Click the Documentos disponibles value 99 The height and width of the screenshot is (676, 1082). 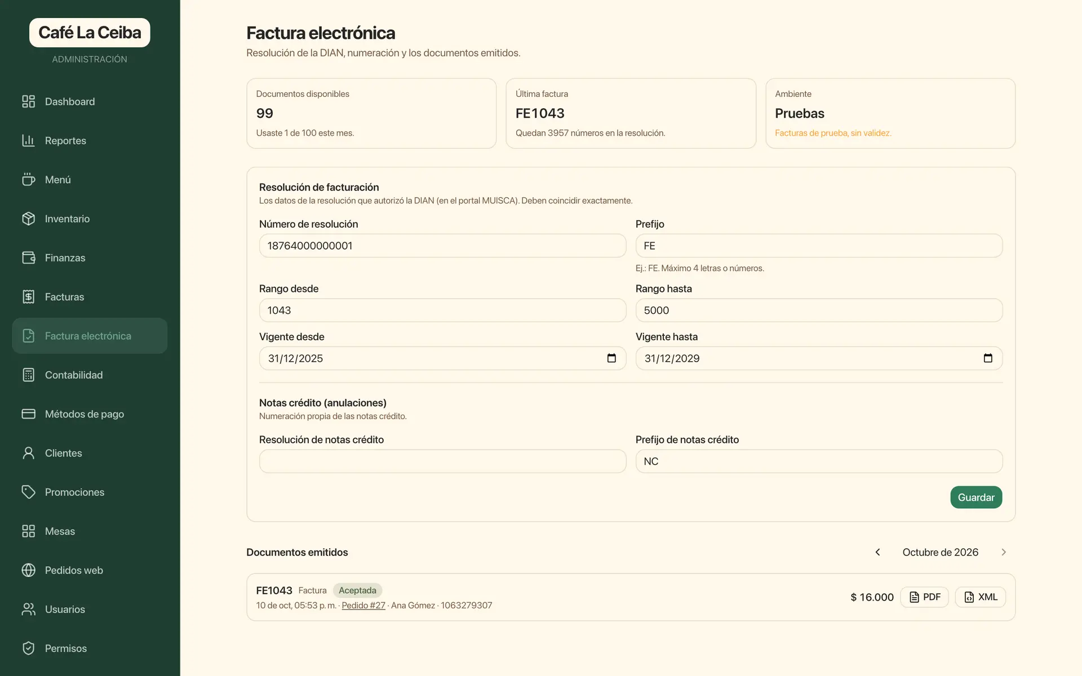[x=265, y=113]
